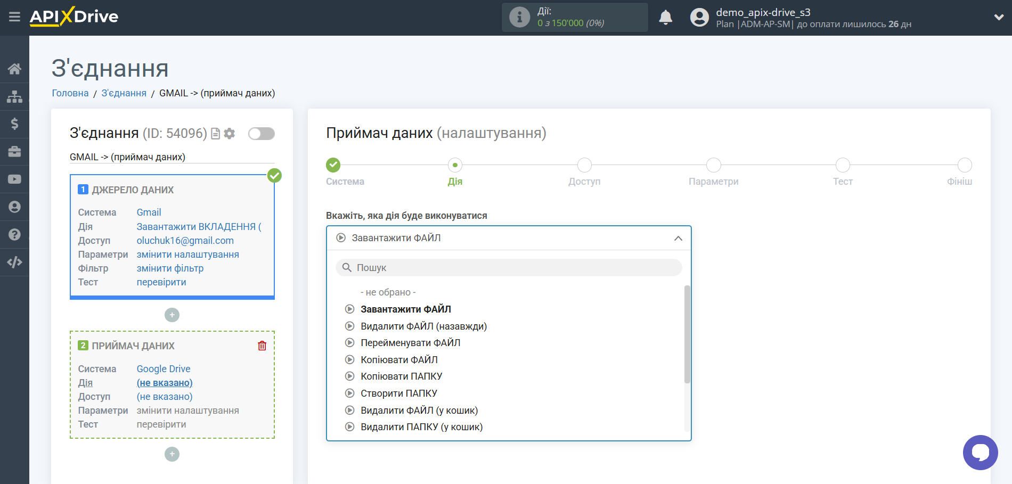Viewport: 1012px width, 484px height.
Task: Open Завантажити ВКЛАДЕННЯ action link
Action: pyautogui.click(x=199, y=227)
